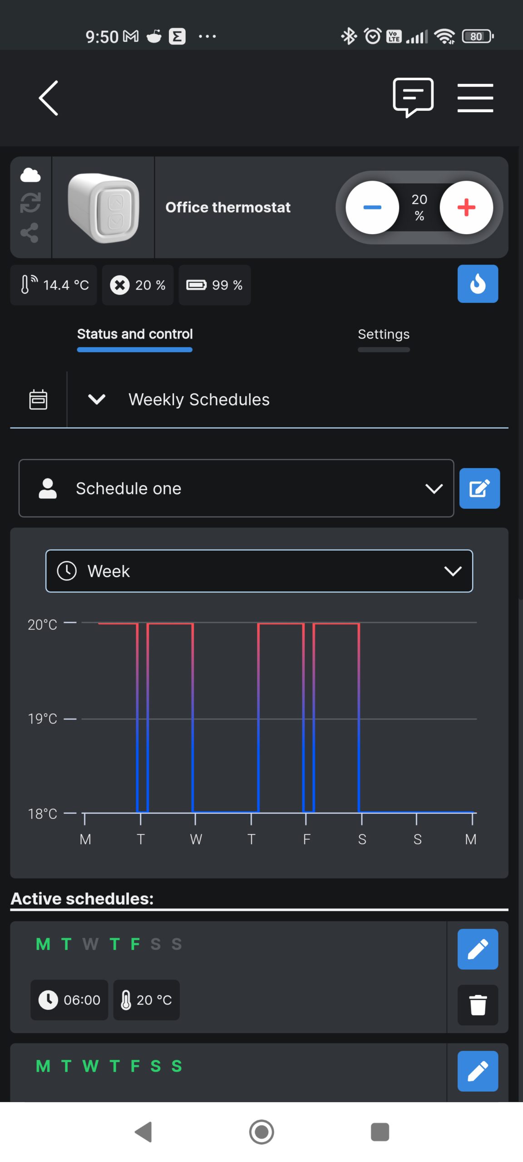Tap the blue flame heating button
This screenshot has height=1162, width=523.
(478, 284)
